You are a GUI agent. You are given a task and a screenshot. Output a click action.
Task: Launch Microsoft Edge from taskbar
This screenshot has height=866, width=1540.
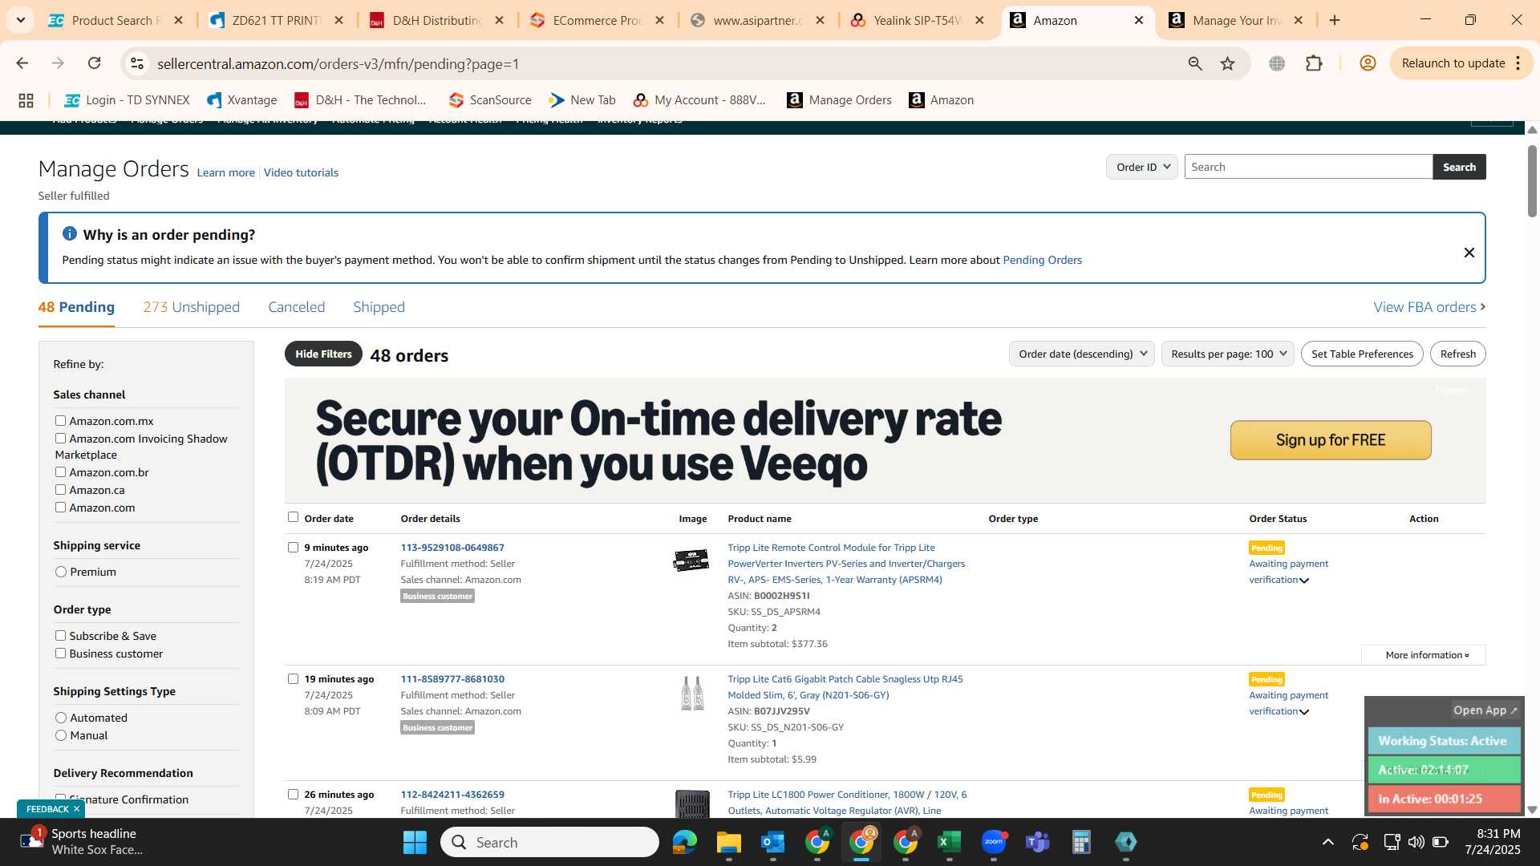point(685,842)
